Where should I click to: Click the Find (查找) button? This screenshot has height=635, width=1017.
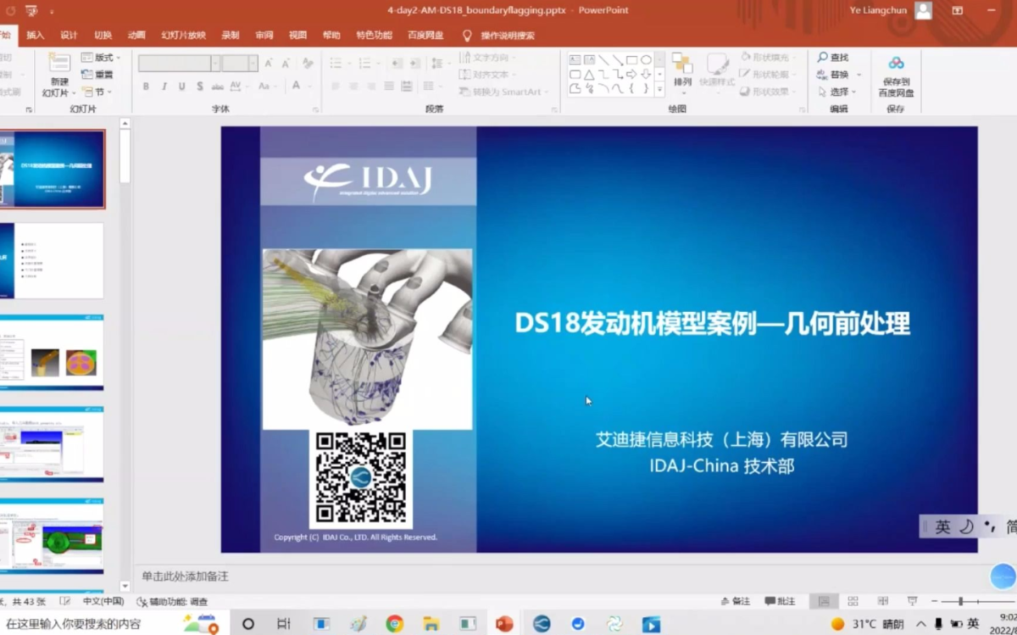[833, 58]
